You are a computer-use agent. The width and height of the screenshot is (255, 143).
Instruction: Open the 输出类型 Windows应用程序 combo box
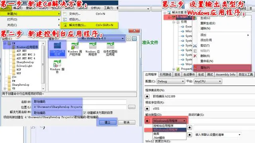pyautogui.click(x=169, y=121)
